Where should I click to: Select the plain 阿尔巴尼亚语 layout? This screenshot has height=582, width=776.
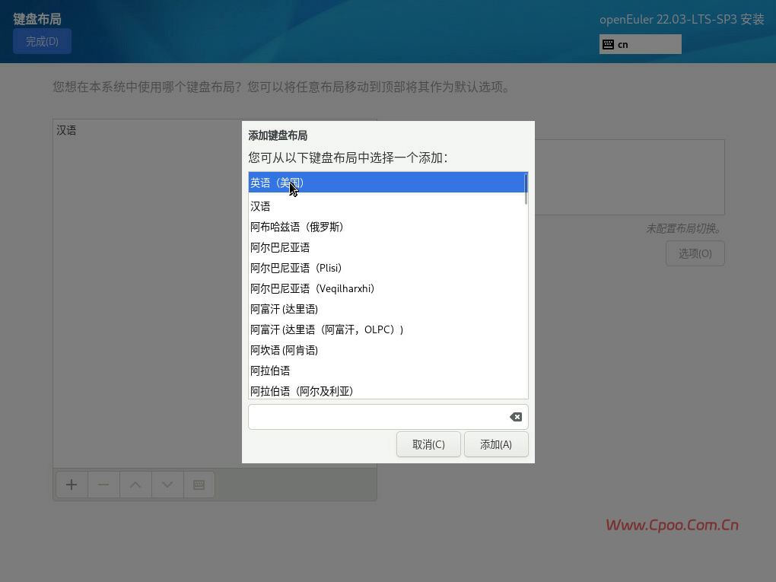[387, 247]
